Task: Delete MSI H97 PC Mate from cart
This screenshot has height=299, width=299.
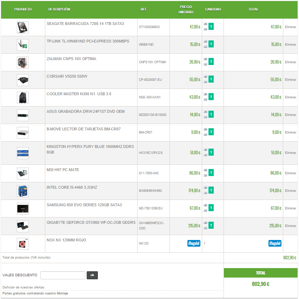Action: (291, 173)
